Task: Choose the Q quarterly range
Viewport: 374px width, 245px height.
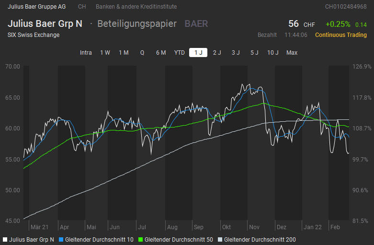Action: click(x=142, y=53)
